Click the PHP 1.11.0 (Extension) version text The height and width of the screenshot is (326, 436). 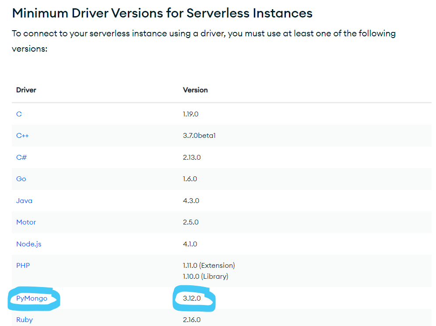tap(209, 266)
